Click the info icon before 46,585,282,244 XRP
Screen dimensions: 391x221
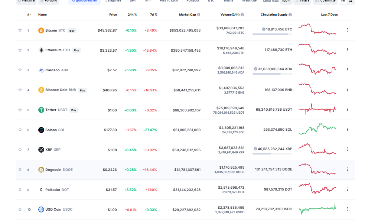[x=255, y=149]
